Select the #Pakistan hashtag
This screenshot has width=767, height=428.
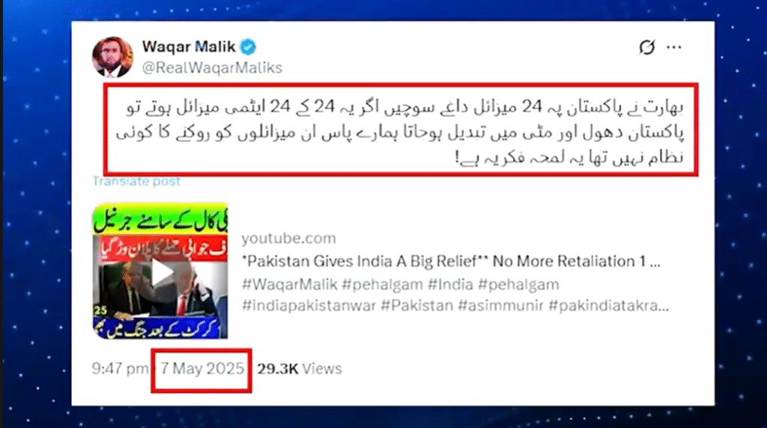point(416,306)
